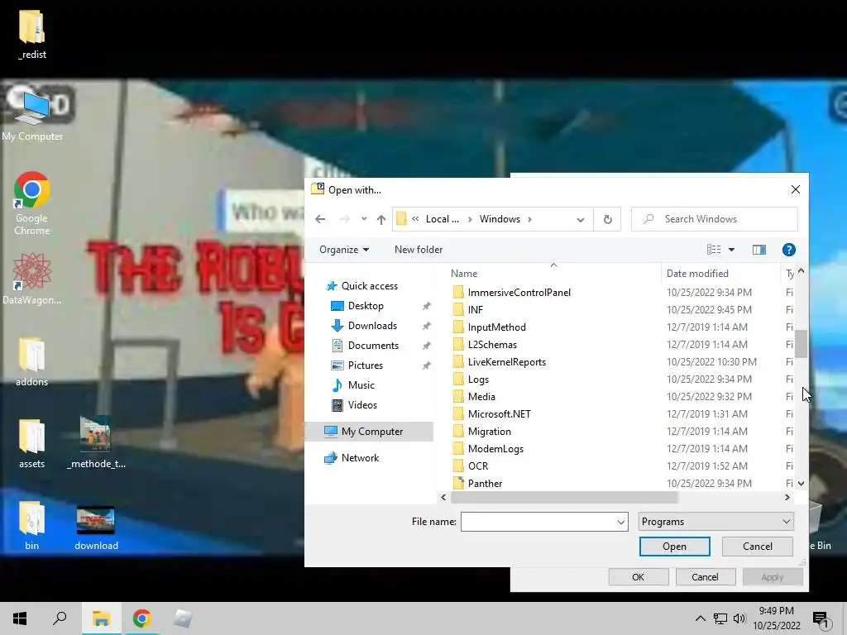Viewport: 847px width, 635px height.
Task: Click Cancel in the properties window behind
Action: point(705,577)
